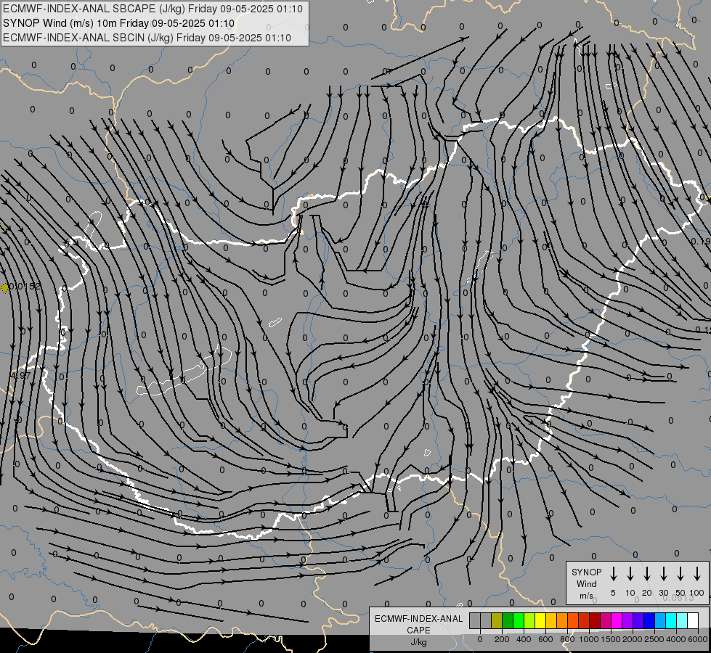
Task: Click the 0.0613 value in wind legend
Action: [678, 598]
